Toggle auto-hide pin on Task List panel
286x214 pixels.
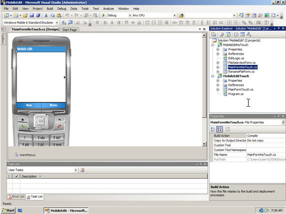pos(201,164)
